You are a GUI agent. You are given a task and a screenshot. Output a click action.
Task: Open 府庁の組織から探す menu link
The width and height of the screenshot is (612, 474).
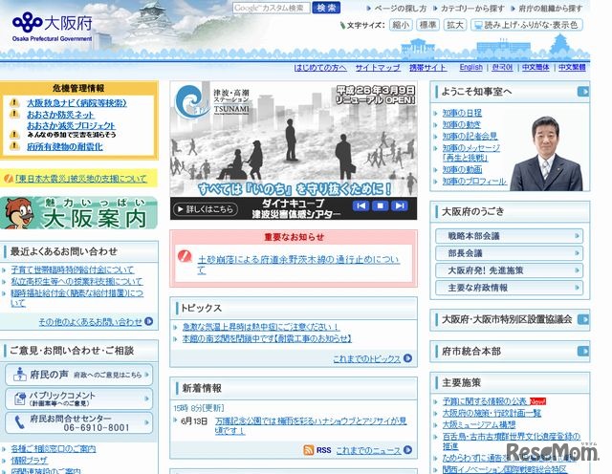(x=551, y=9)
